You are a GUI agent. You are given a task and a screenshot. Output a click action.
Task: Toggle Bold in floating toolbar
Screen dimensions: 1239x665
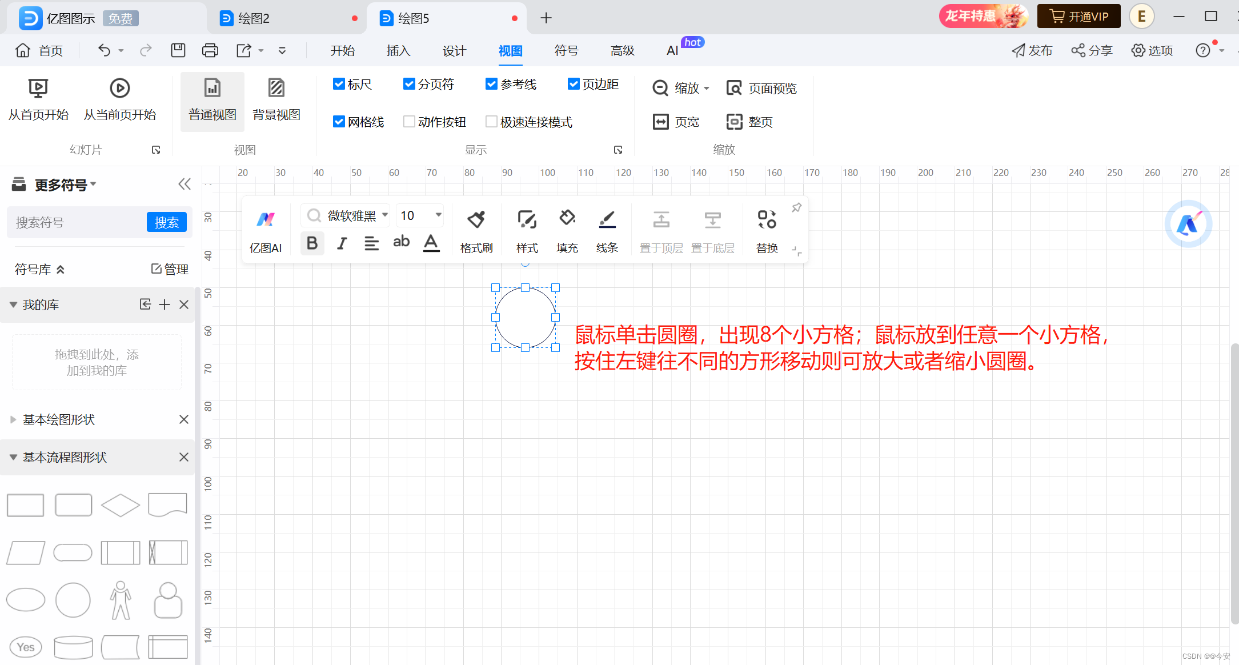pyautogui.click(x=312, y=243)
